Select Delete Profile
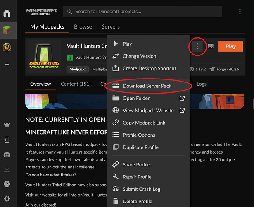Image resolution: width=254 pixels, height=207 pixels. click(149, 201)
